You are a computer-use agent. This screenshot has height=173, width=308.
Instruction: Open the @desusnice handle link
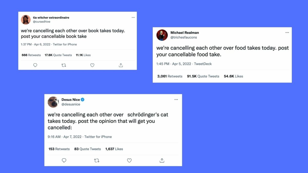coord(71,104)
